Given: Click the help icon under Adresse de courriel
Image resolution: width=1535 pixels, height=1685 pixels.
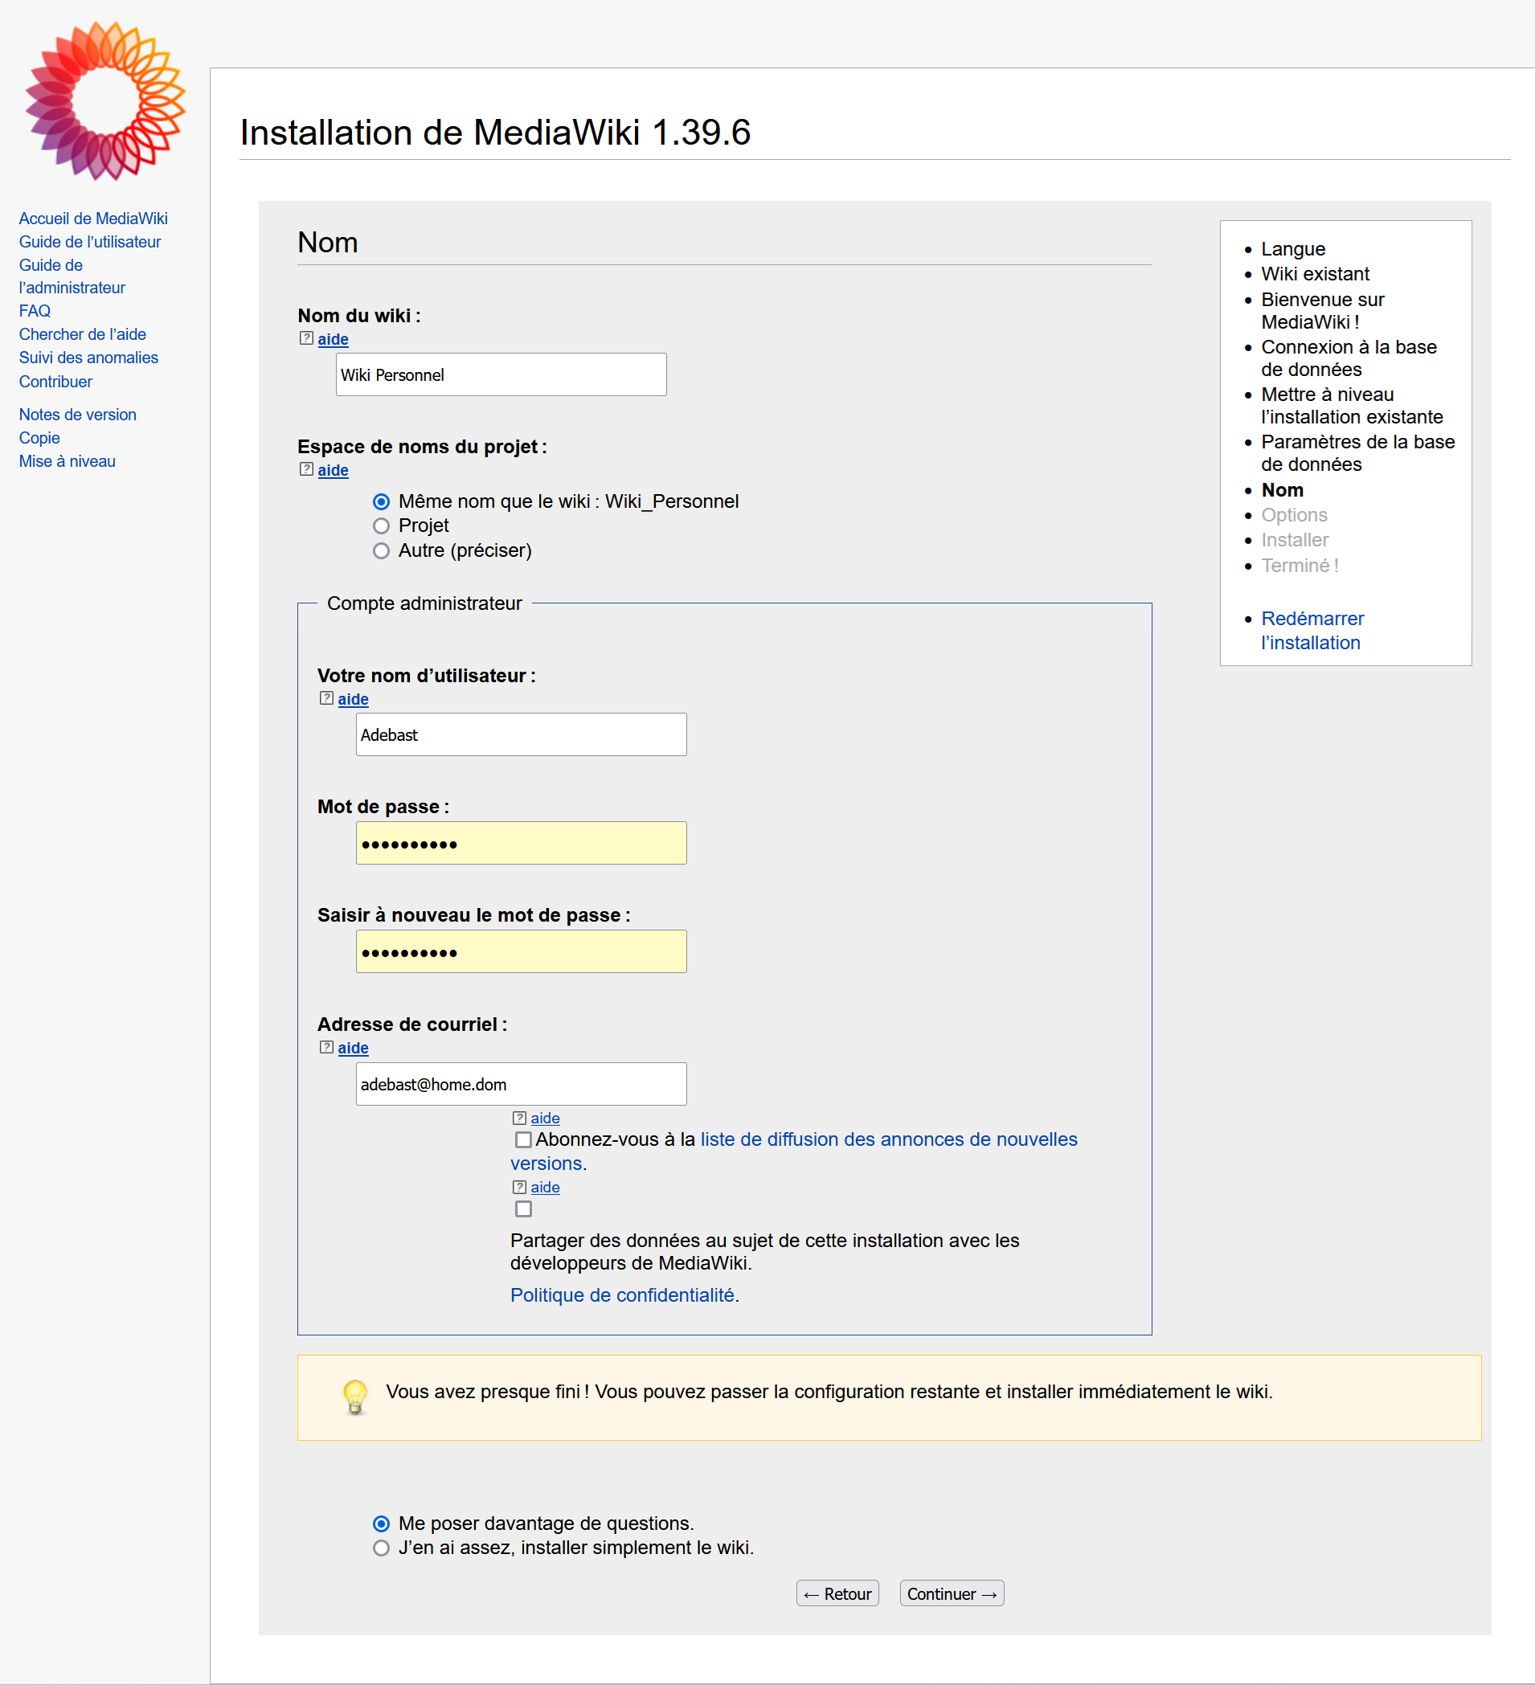Looking at the screenshot, I should [326, 1047].
